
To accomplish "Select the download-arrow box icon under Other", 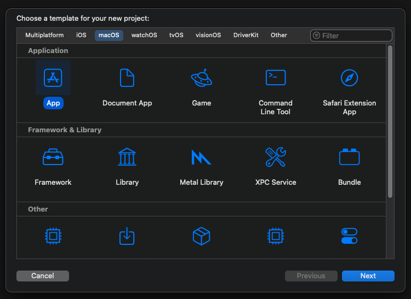I will point(127,236).
